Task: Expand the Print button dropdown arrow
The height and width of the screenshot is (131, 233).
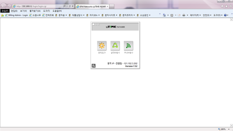Action: coord(187,15)
